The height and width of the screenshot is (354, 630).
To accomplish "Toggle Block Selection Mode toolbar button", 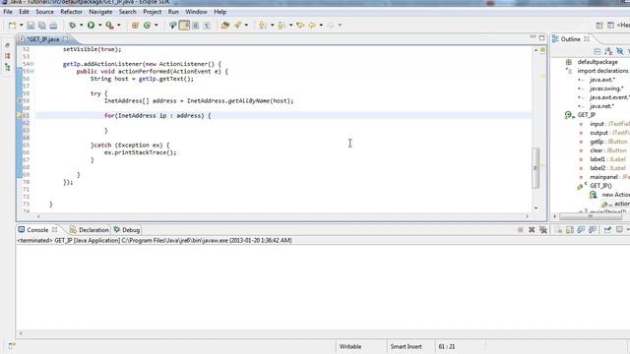I will click(x=196, y=26).
